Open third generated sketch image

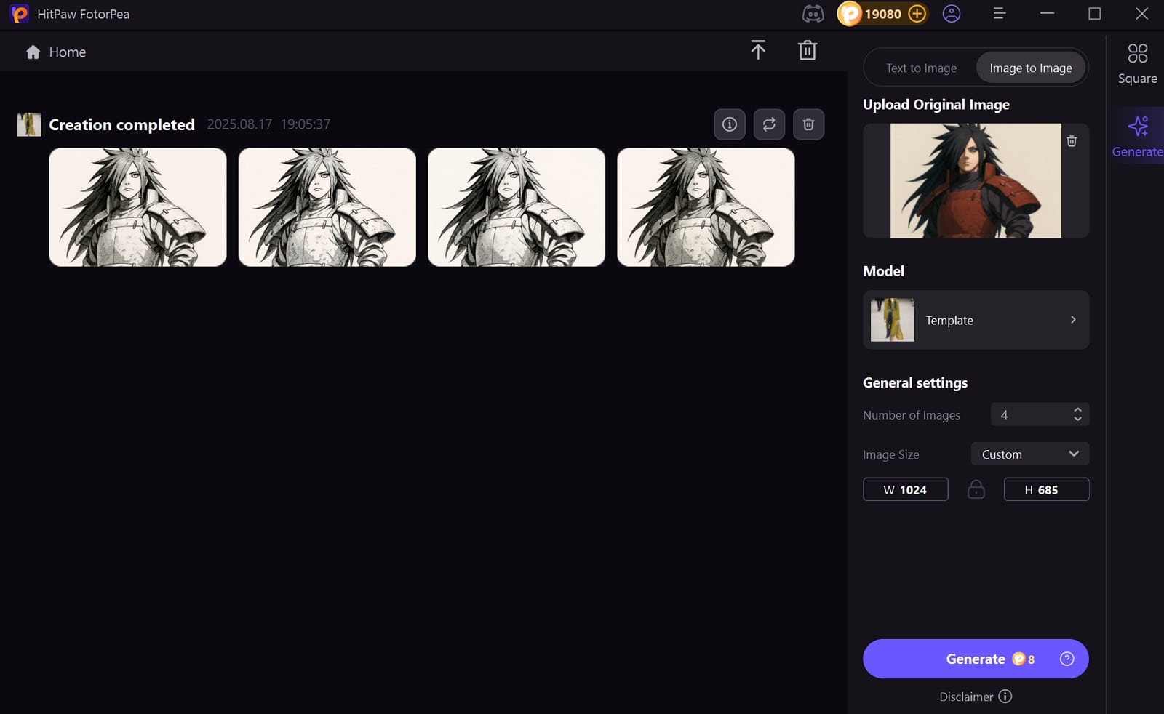tap(517, 207)
